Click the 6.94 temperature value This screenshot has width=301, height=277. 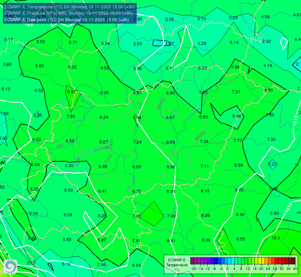coord(137,265)
